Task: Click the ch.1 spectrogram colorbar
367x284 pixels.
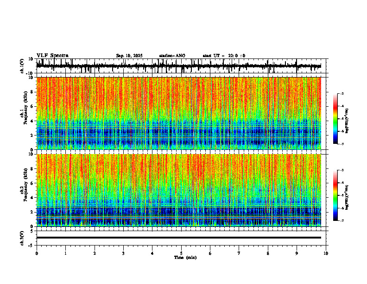Action: point(335,119)
